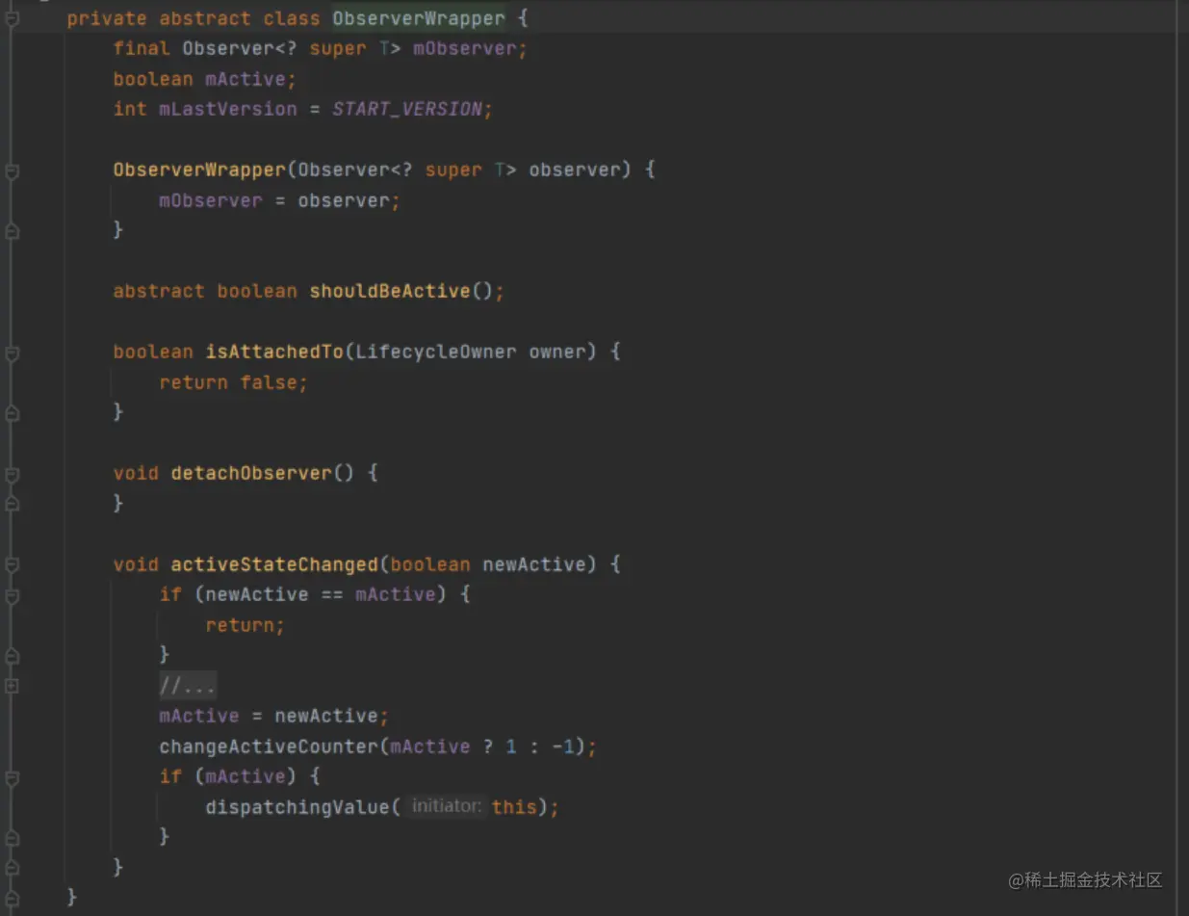Click the 'this' keyword argument
Screen dimensions: 1189x916
[514, 807]
